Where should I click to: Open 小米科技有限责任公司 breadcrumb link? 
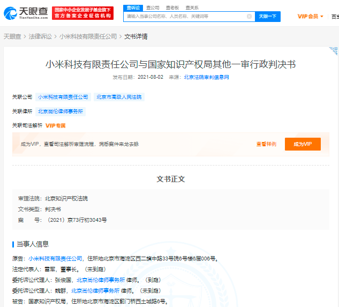pos(88,36)
